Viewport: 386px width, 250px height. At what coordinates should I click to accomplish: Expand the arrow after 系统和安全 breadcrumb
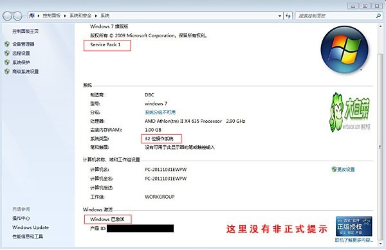point(96,15)
